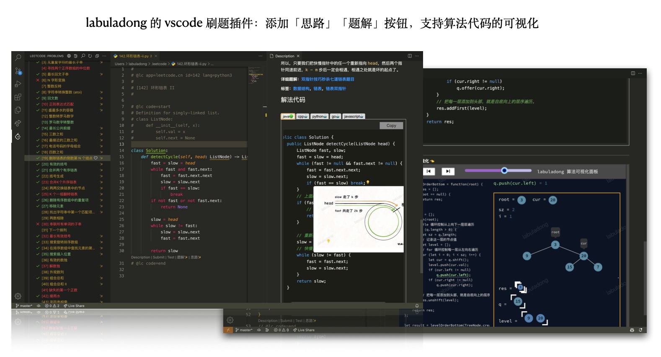The width and height of the screenshot is (661, 357).
Task: Click the refresh icon in LeetCode Problems header
Action: tap(90, 56)
